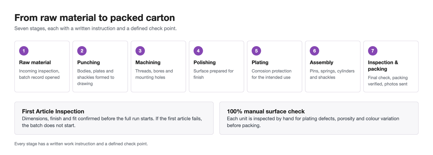
Task: Click the main heading From raw material to packed carton
Action: point(95,18)
